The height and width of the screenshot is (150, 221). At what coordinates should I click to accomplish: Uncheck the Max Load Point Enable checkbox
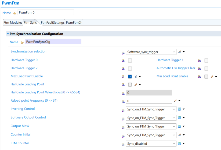tap(130, 77)
